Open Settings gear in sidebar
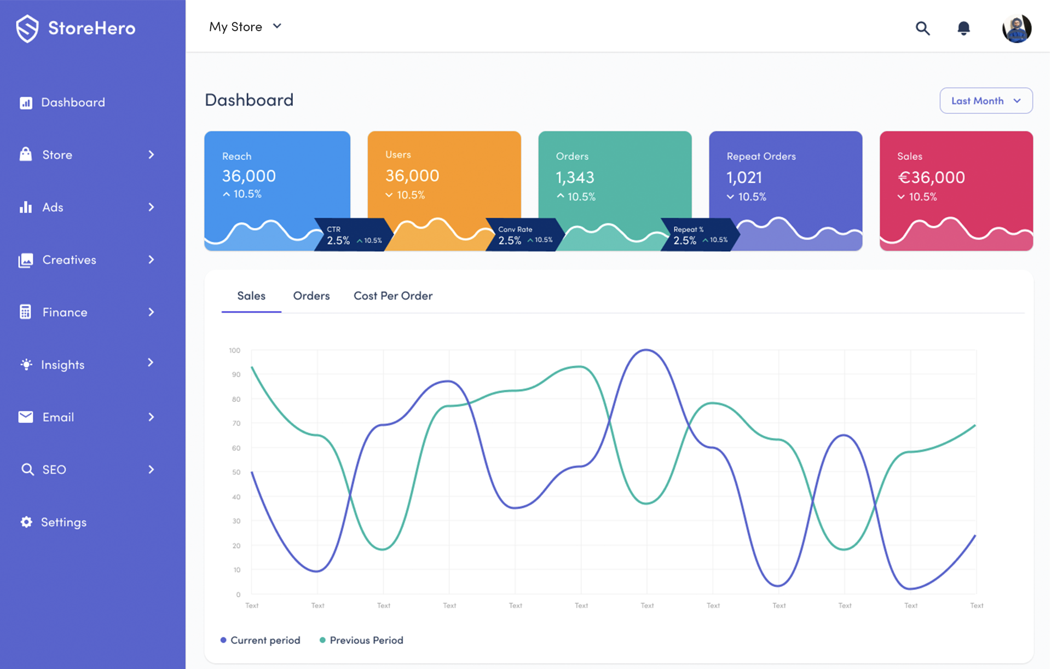1051x669 pixels. 26,522
